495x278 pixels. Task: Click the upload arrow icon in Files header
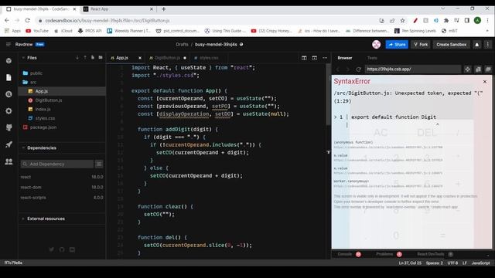coord(85,58)
